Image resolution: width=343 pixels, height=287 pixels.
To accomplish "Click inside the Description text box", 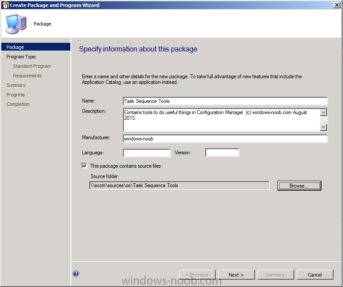I will tap(222, 120).
